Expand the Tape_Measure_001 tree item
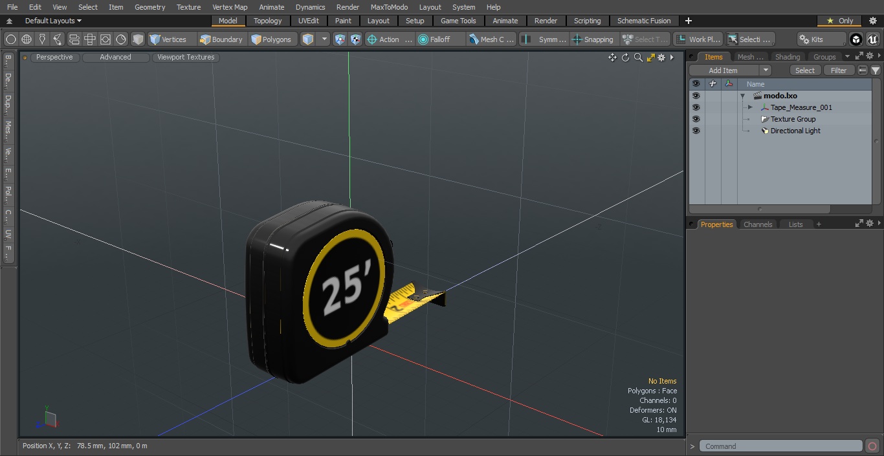 750,107
